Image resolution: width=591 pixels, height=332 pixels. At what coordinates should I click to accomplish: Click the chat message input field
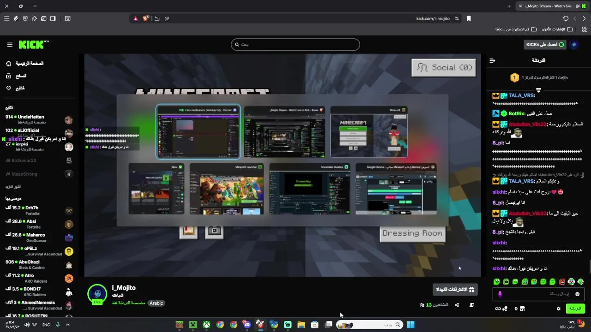(x=538, y=294)
